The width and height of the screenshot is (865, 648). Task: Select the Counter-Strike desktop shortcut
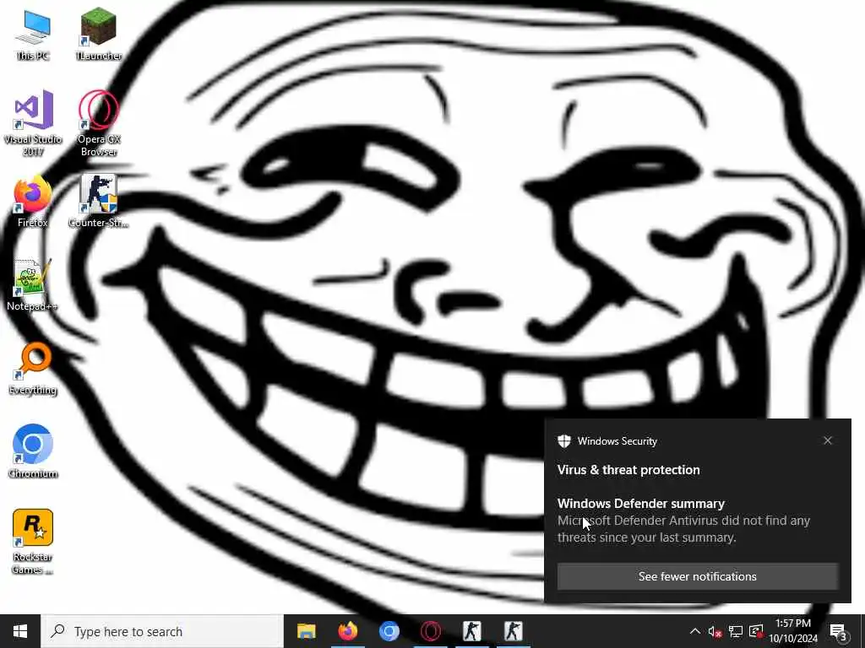98,201
